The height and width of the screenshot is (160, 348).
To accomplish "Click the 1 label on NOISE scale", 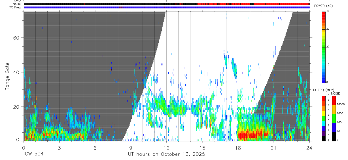I will (x=338, y=140).
